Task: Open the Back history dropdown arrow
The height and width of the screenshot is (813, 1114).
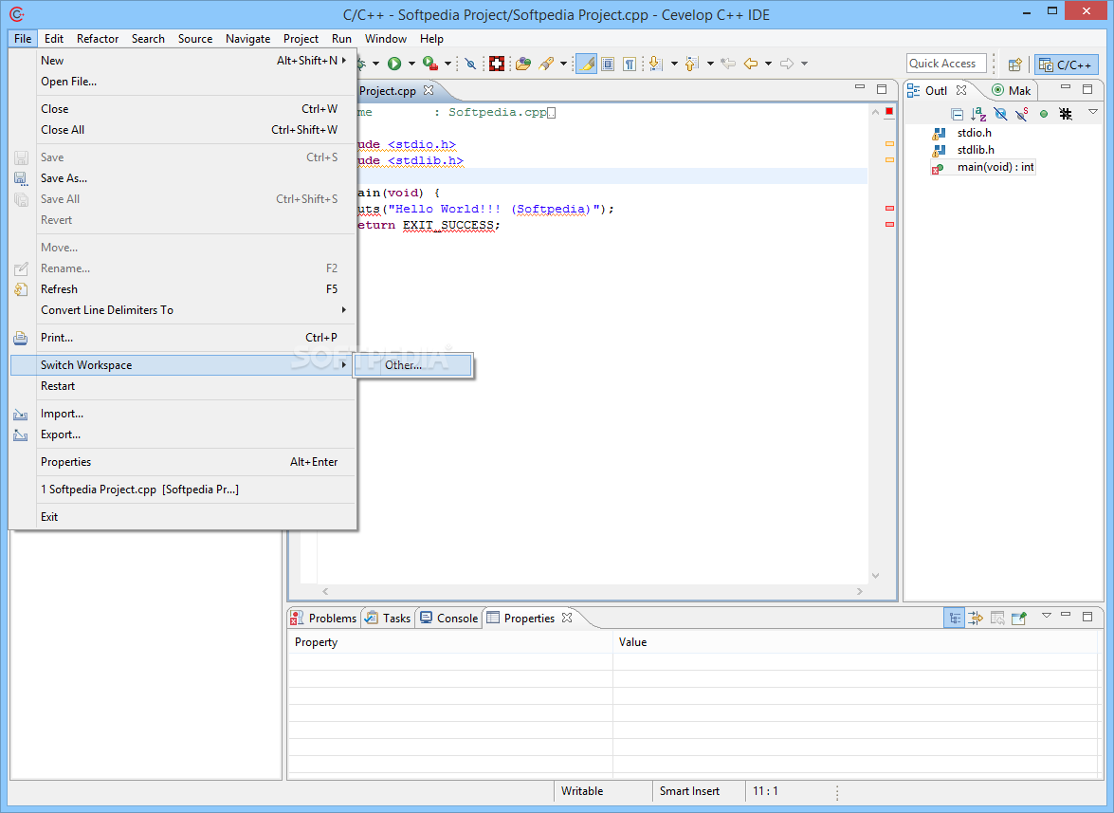Action: pyautogui.click(x=768, y=64)
